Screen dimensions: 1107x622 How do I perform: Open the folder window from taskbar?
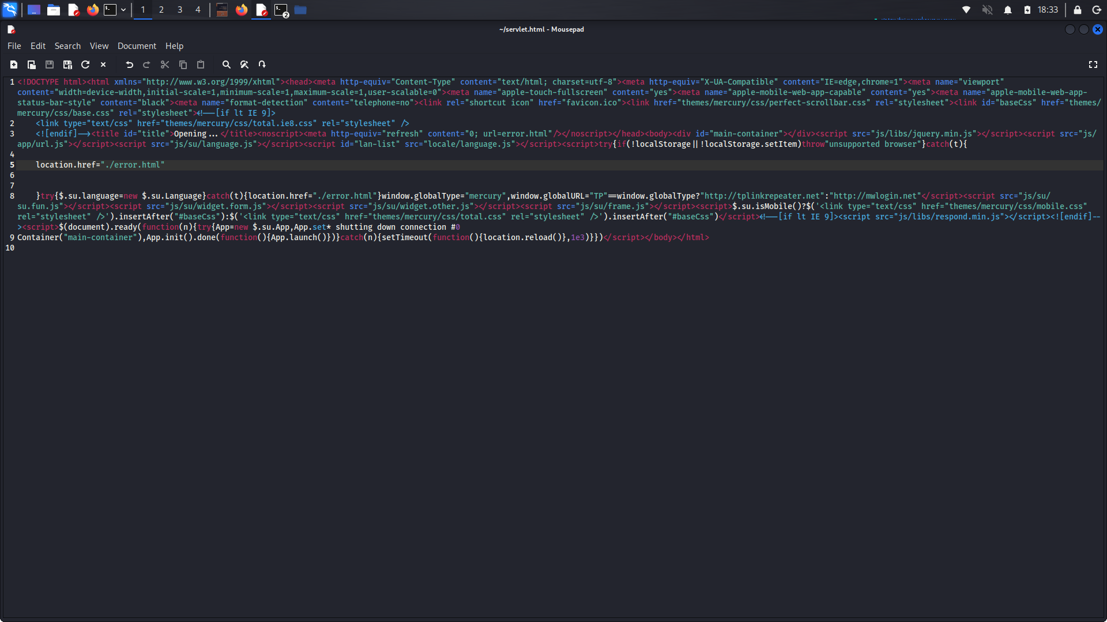coord(300,10)
